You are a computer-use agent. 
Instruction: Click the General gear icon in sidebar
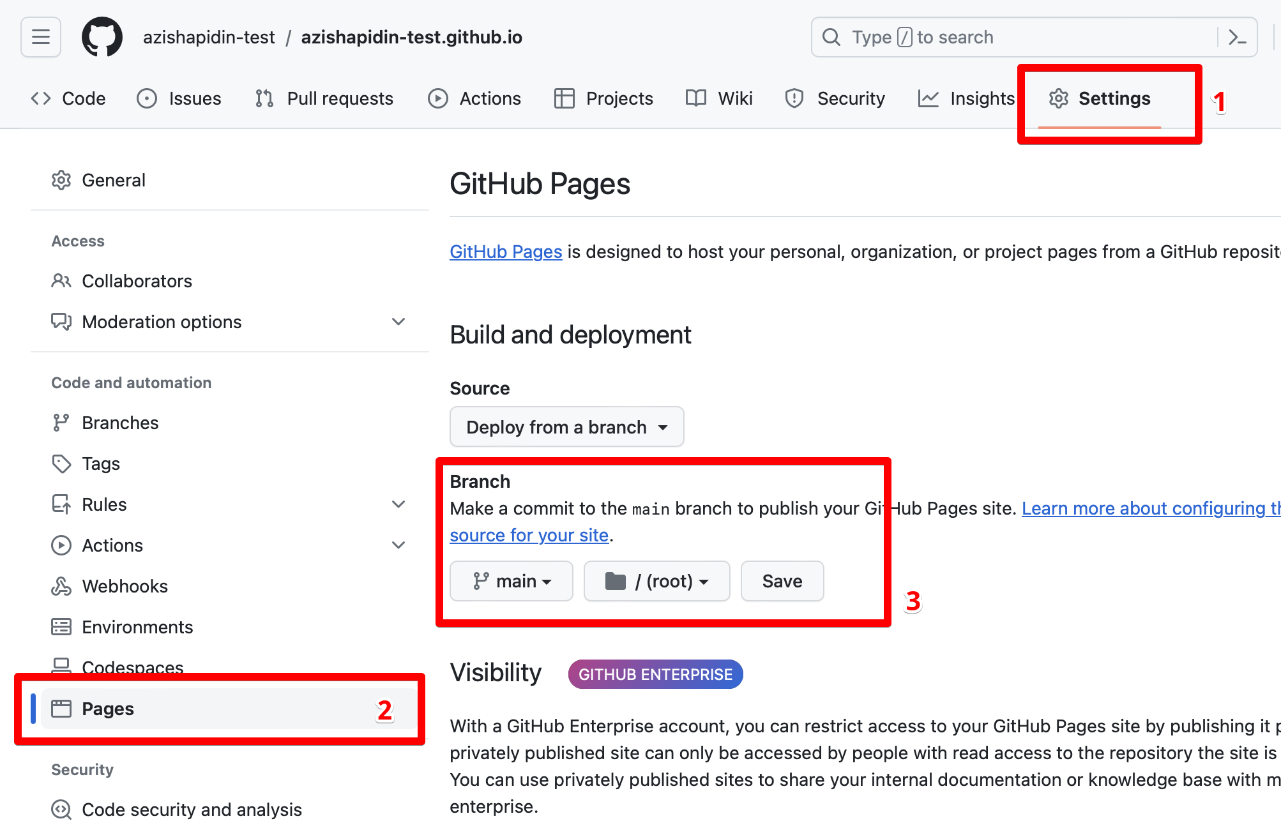point(61,180)
